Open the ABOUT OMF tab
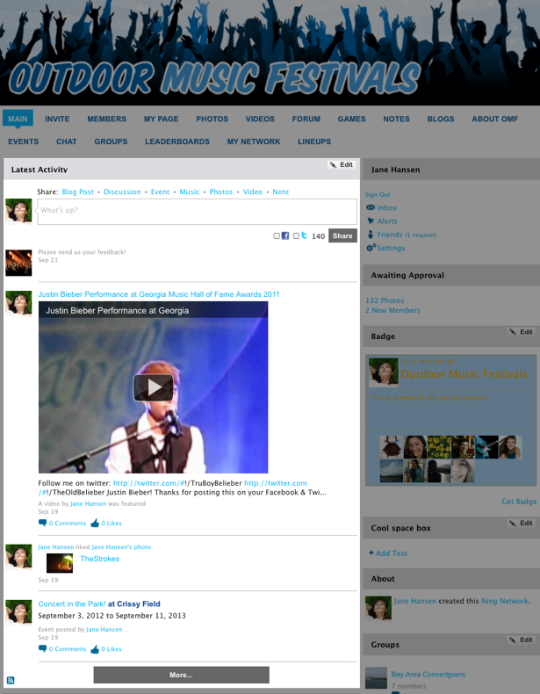Image resolution: width=540 pixels, height=694 pixels. [x=495, y=119]
